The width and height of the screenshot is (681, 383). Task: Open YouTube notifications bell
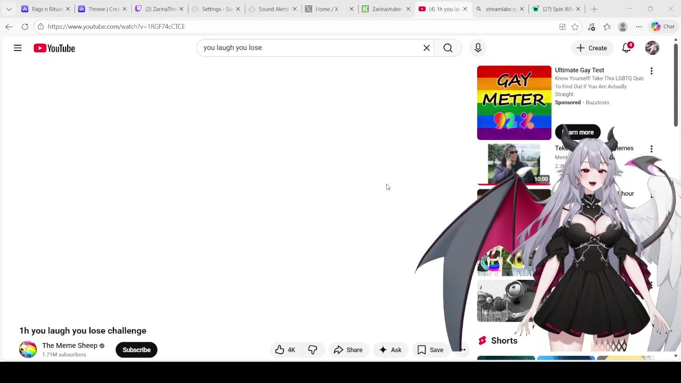tap(627, 48)
